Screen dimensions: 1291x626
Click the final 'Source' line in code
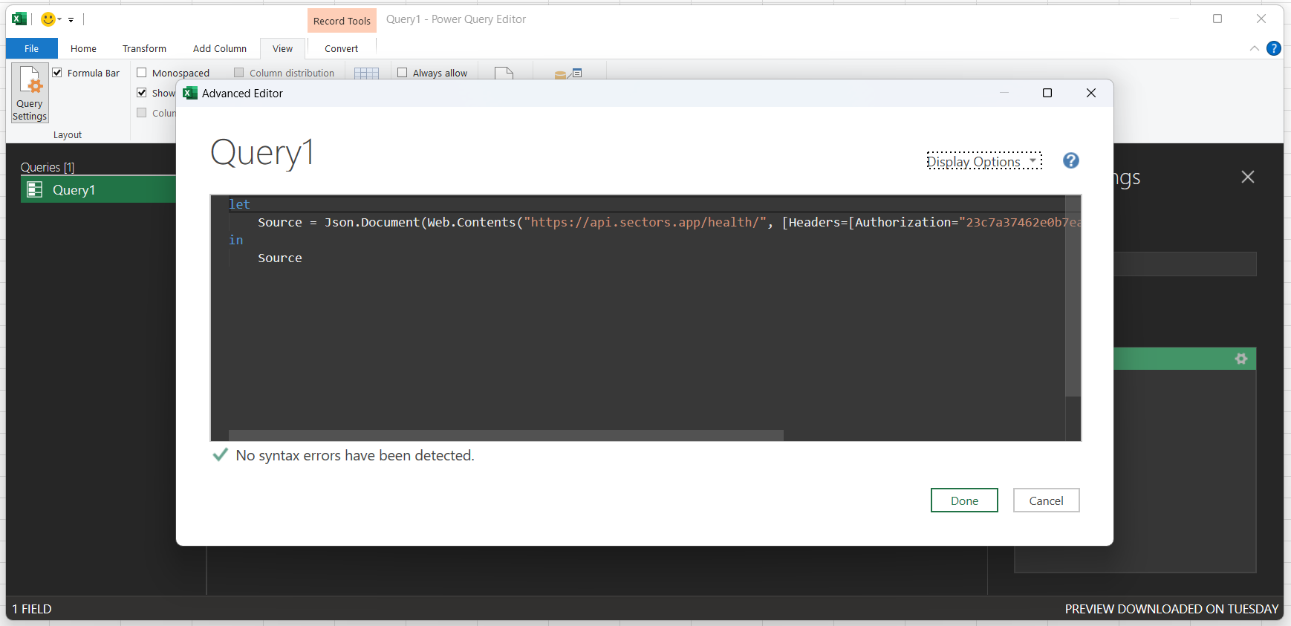click(x=280, y=258)
